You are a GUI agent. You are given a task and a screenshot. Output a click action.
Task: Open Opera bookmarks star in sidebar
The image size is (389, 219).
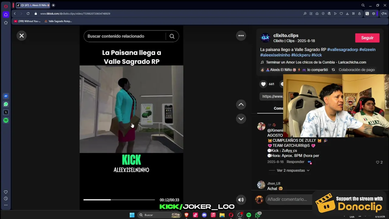(5, 23)
